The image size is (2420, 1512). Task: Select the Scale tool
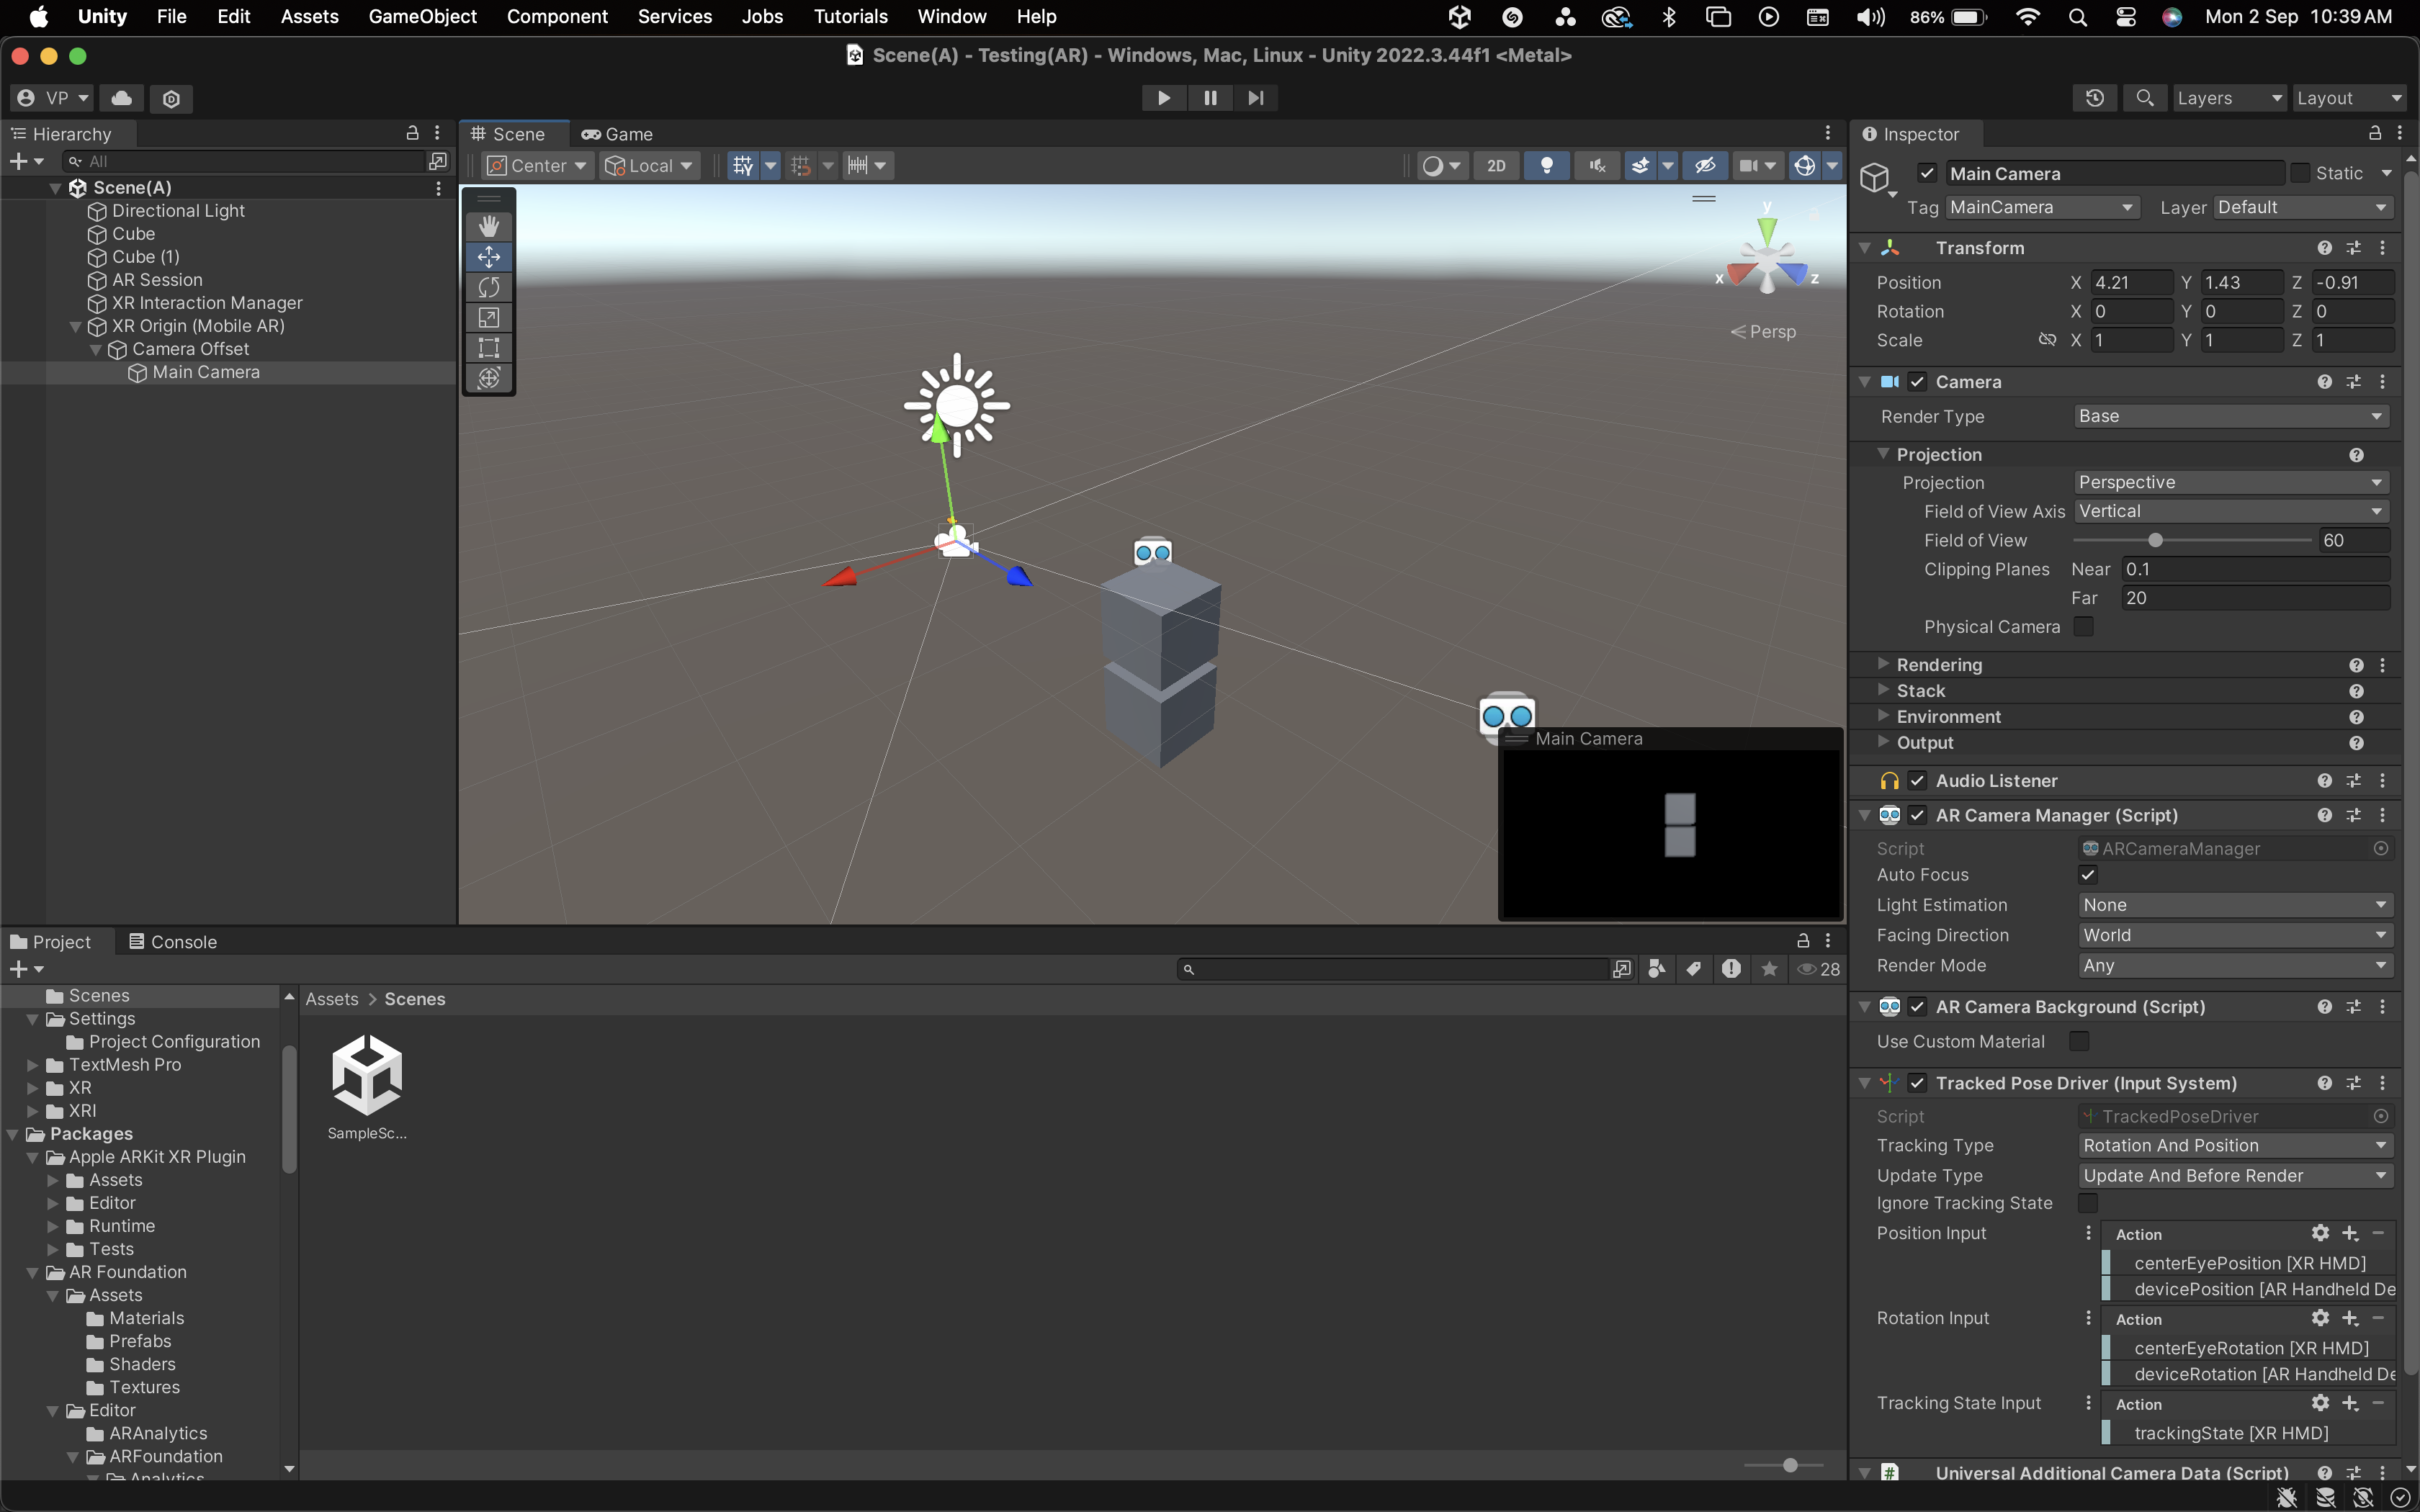(x=489, y=318)
